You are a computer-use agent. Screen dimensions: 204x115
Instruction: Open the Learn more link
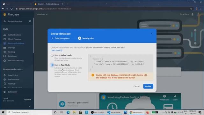(x=56, y=50)
